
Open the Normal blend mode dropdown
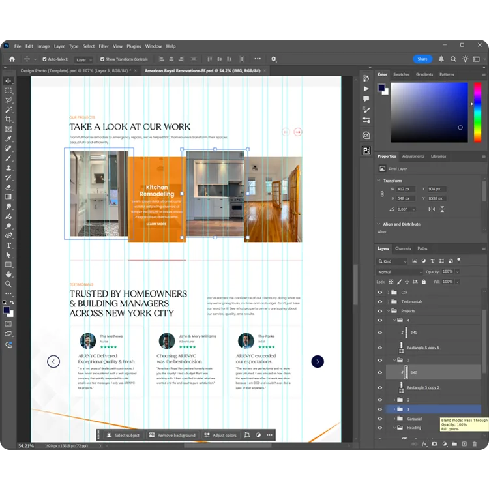click(399, 272)
